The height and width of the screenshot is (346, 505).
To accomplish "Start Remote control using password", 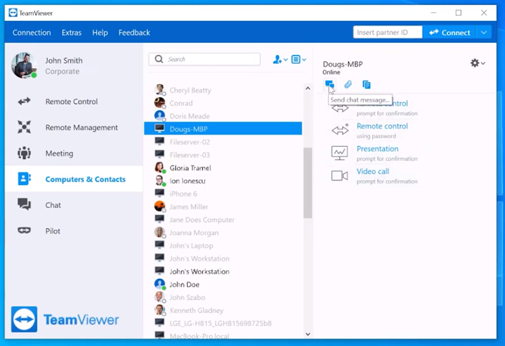I will 382,126.
